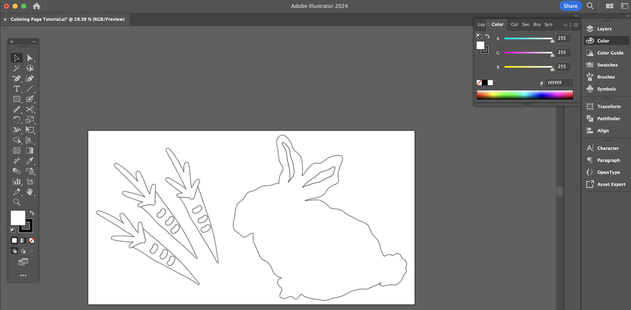The image size is (631, 310).
Task: Open the Pathfinder panel from dock
Action: (606, 118)
